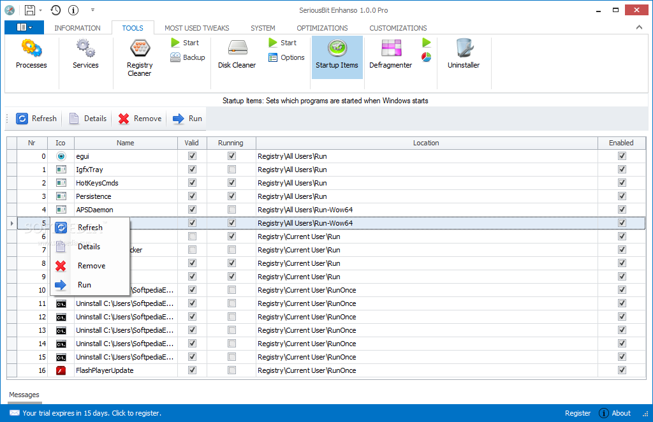Choose Run from the context menu
The width and height of the screenshot is (653, 422).
(89, 285)
